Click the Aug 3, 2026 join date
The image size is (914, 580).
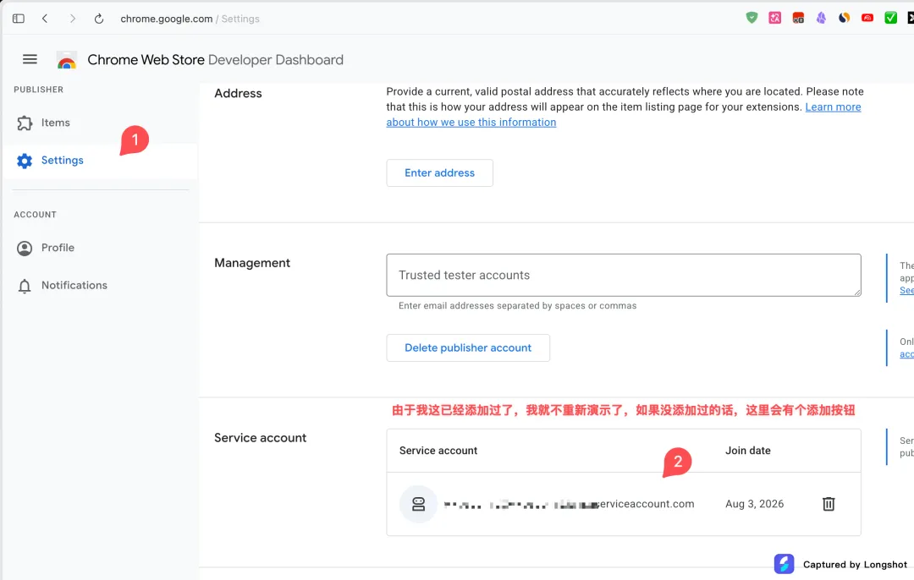pyautogui.click(x=754, y=504)
